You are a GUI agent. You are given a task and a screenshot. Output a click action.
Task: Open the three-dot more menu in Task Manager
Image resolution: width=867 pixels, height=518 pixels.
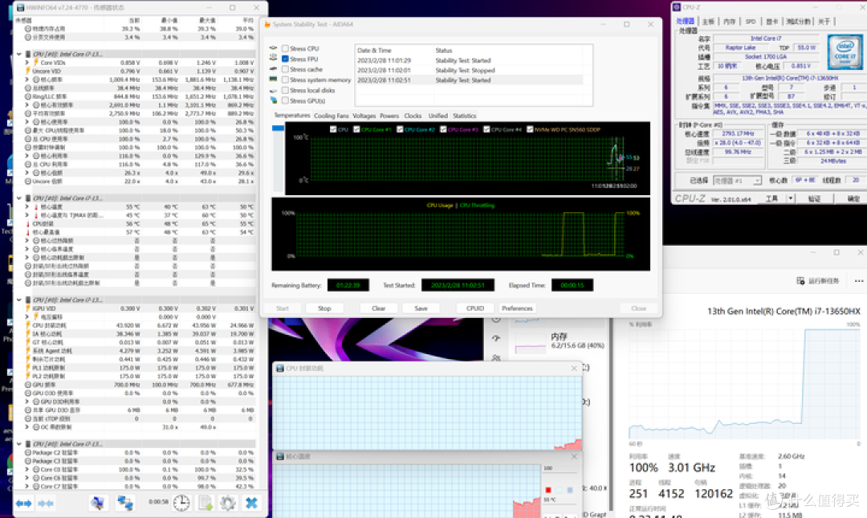859,281
